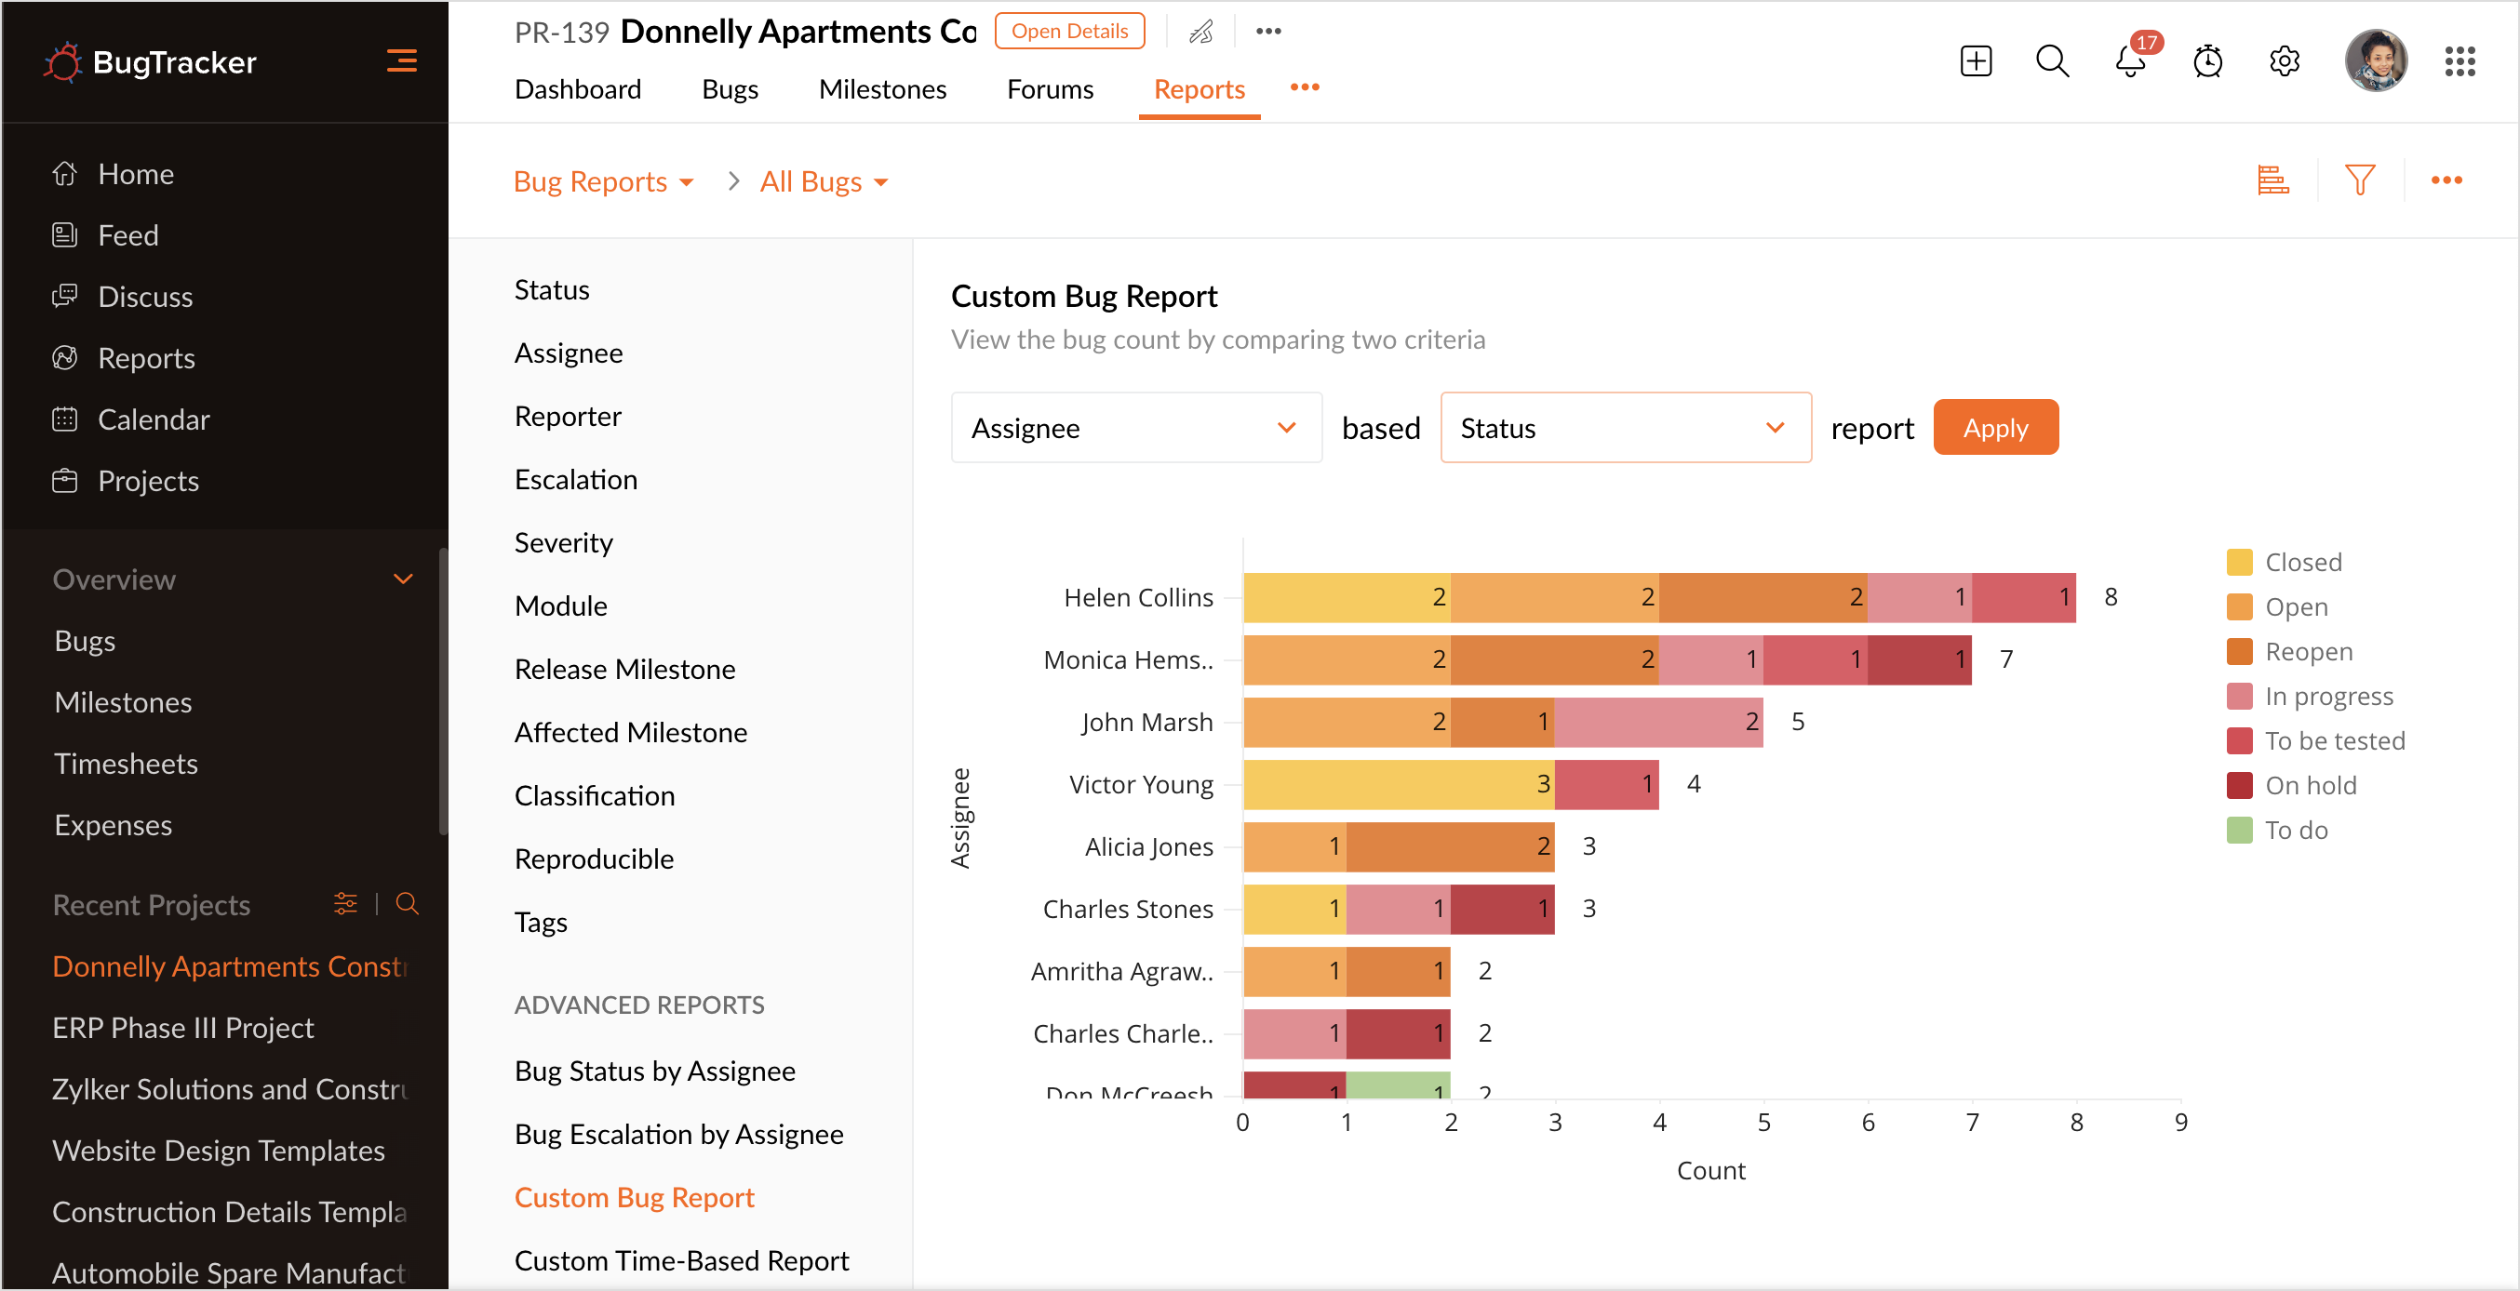
Task: Search recent projects magnifier icon
Action: 408,904
